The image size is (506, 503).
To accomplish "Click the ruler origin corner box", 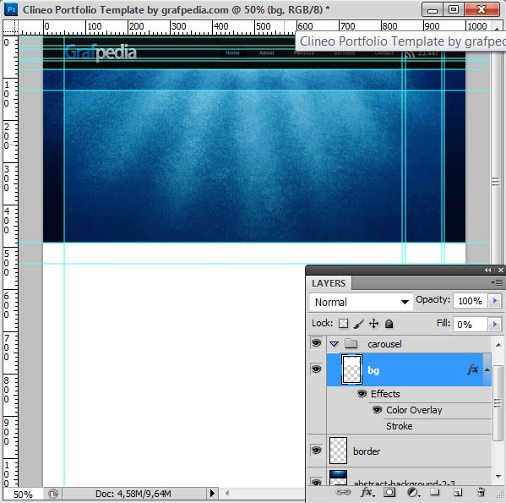I will pos(10,27).
